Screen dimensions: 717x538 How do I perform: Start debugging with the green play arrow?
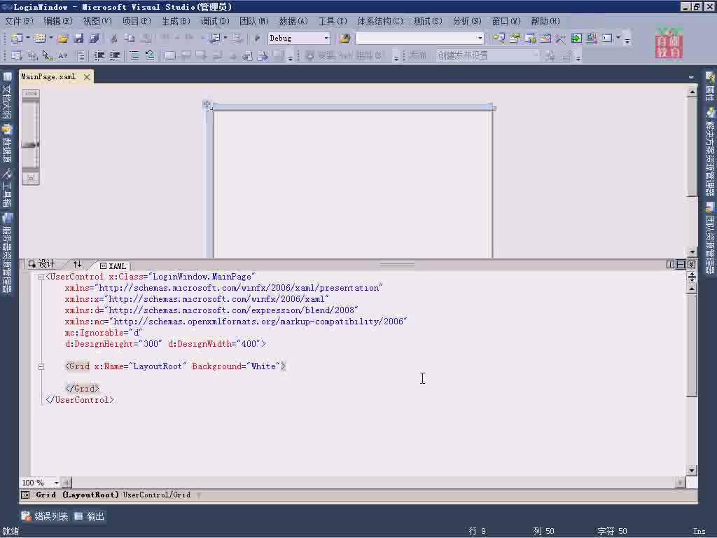click(x=257, y=39)
